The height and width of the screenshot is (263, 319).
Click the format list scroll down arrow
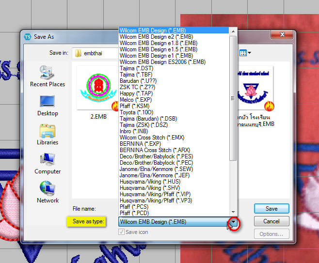tap(233, 212)
